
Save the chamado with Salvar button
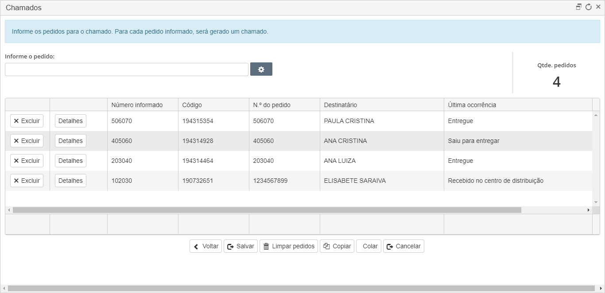(x=240, y=246)
